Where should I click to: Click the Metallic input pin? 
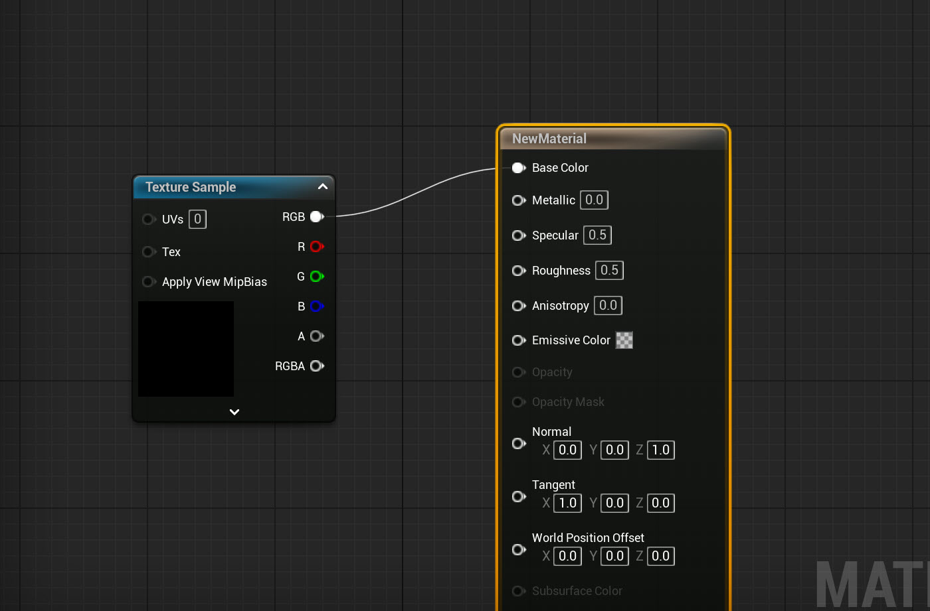tap(519, 200)
